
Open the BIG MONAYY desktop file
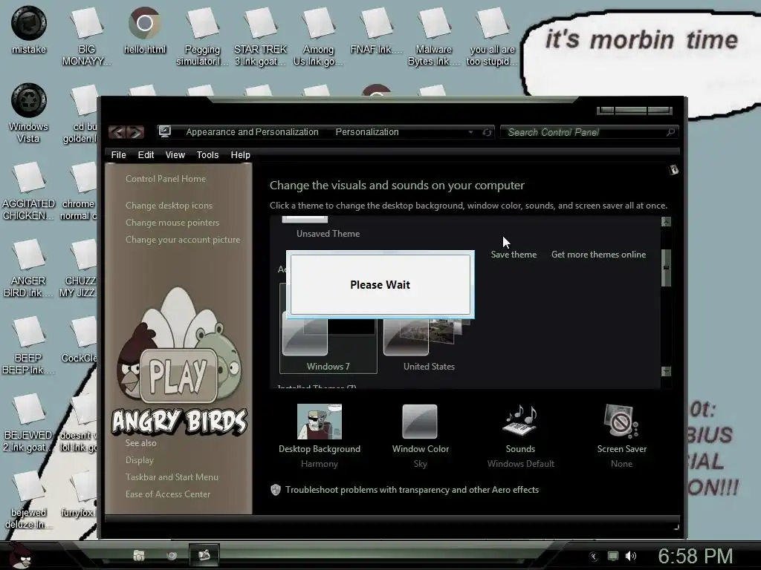point(86,36)
